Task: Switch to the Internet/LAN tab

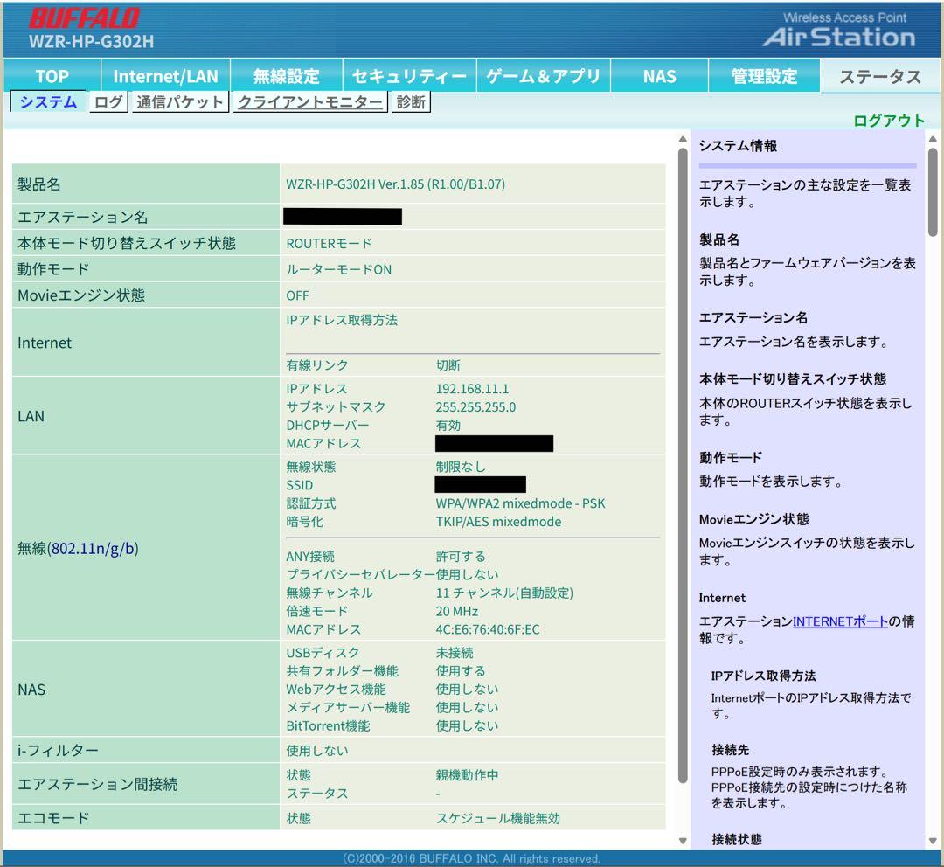Action: point(165,76)
